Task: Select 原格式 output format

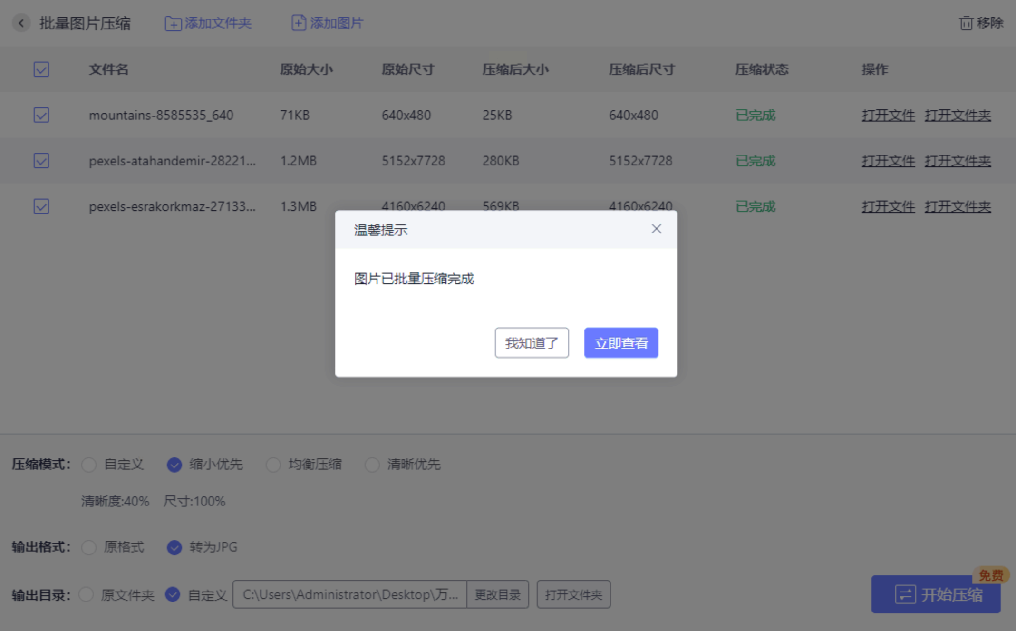Action: coord(89,547)
